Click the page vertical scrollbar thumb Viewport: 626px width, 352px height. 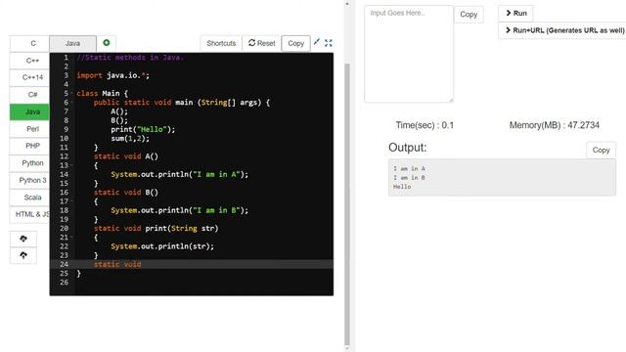(x=347, y=203)
